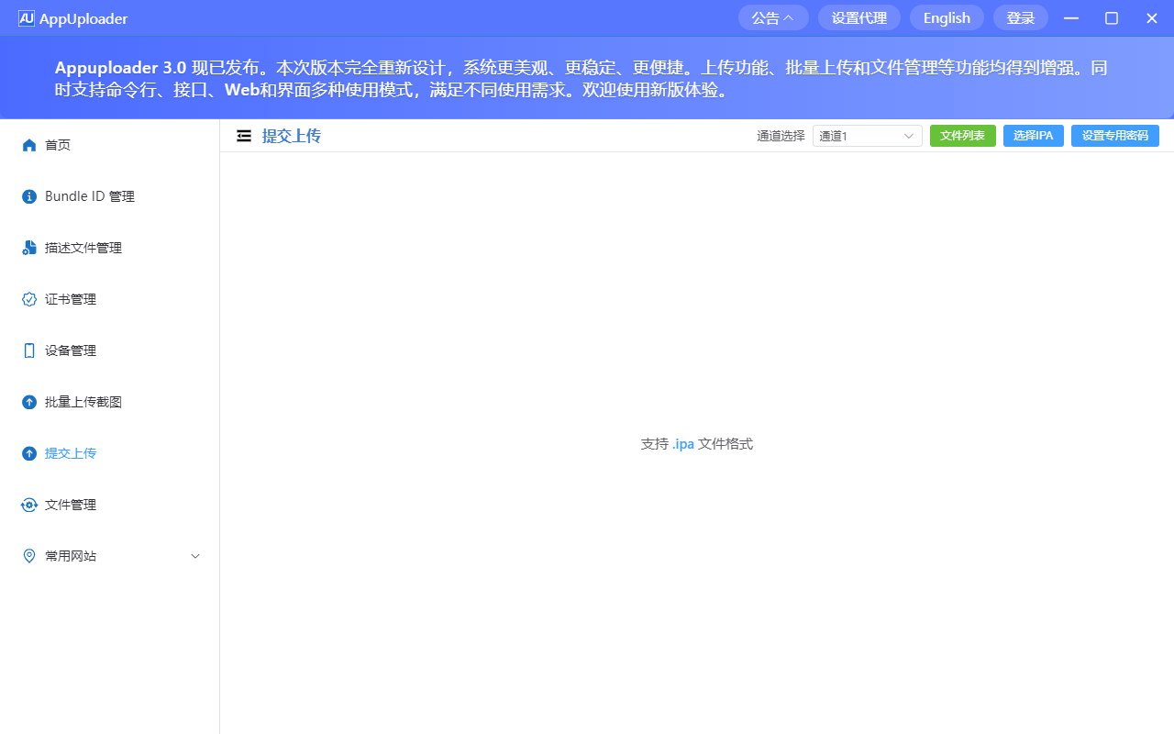Collapse the 公告 announcement banner
Image resolution: width=1174 pixels, height=734 pixels.
(772, 17)
